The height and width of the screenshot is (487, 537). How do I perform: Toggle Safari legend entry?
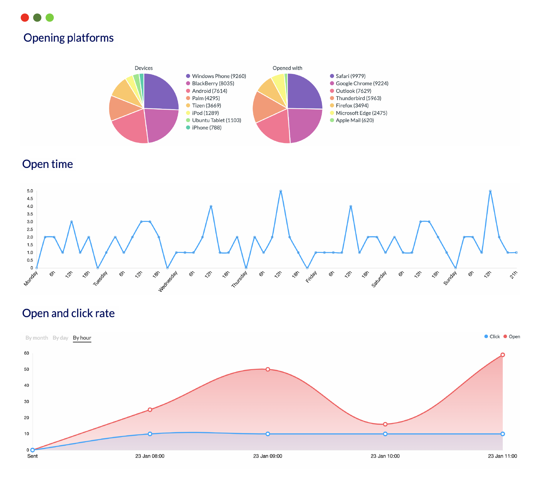[348, 76]
